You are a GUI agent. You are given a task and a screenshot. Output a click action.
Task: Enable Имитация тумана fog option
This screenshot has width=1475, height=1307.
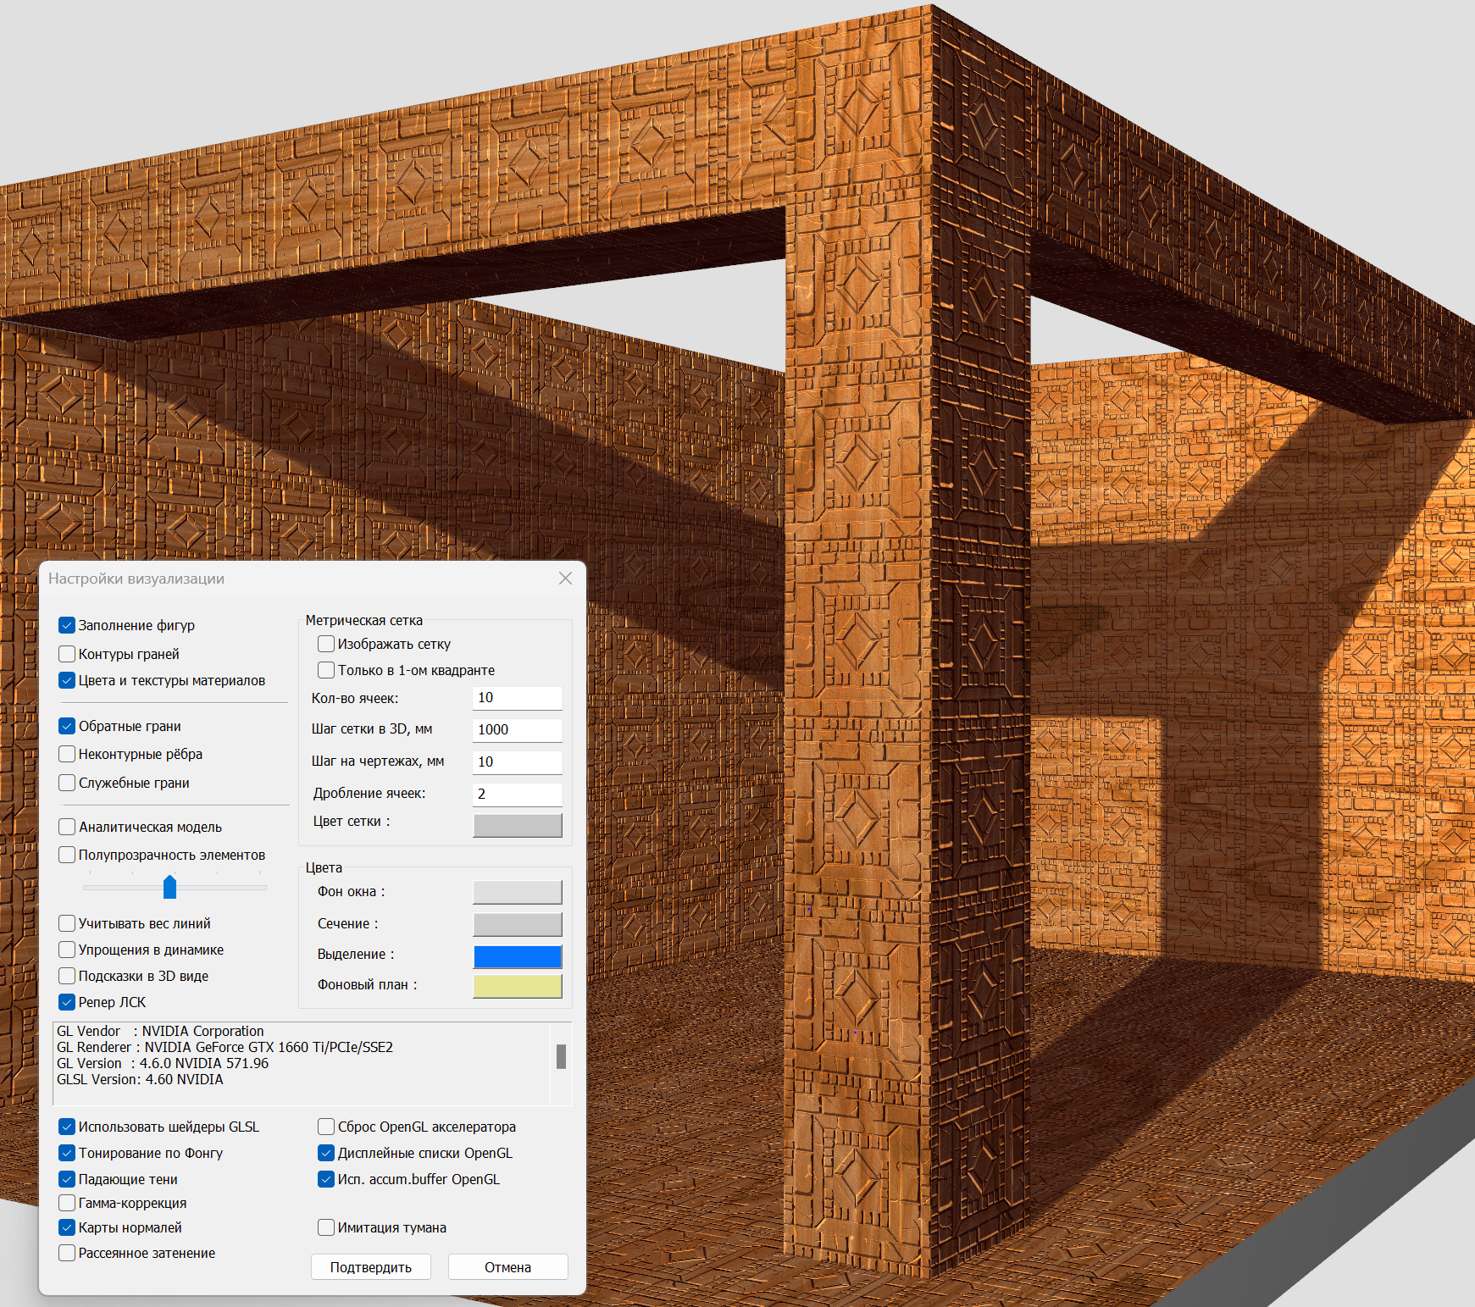click(326, 1227)
